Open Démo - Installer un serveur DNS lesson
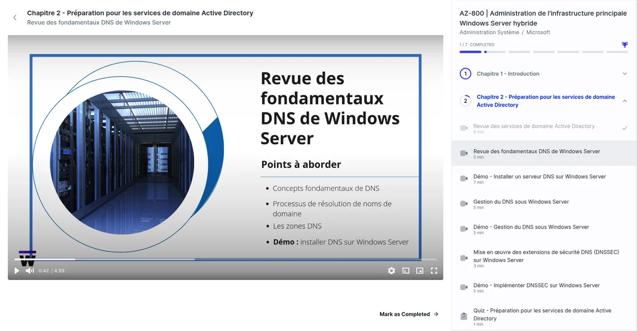The width and height of the screenshot is (637, 331). [x=544, y=179]
